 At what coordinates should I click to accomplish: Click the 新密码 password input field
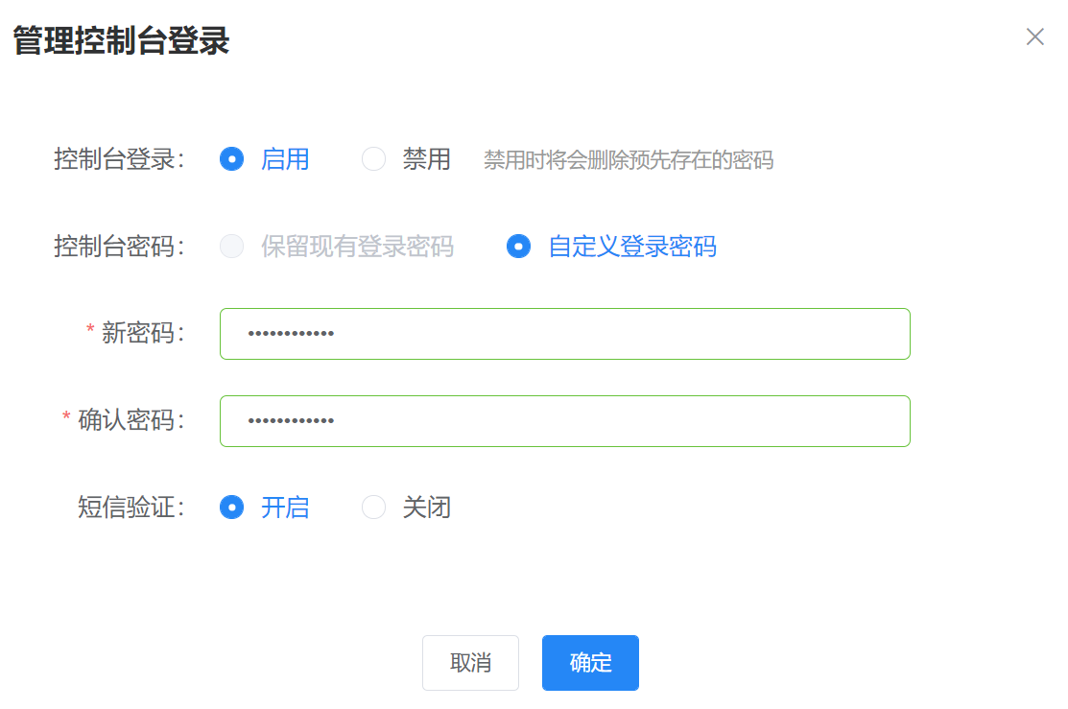point(564,333)
